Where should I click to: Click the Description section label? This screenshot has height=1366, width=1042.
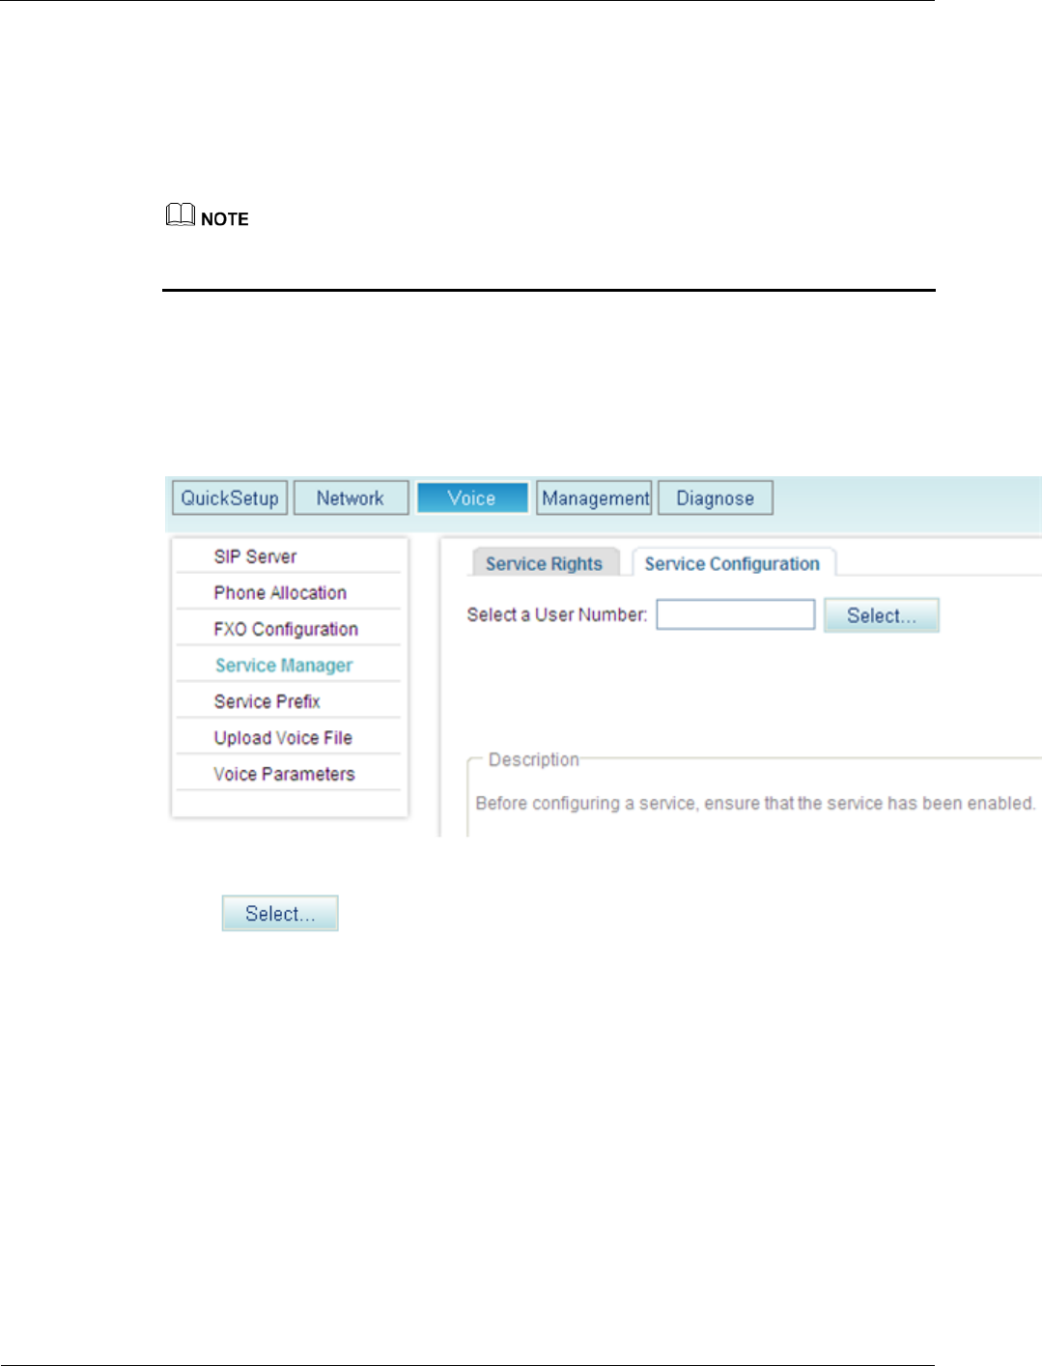[534, 759]
